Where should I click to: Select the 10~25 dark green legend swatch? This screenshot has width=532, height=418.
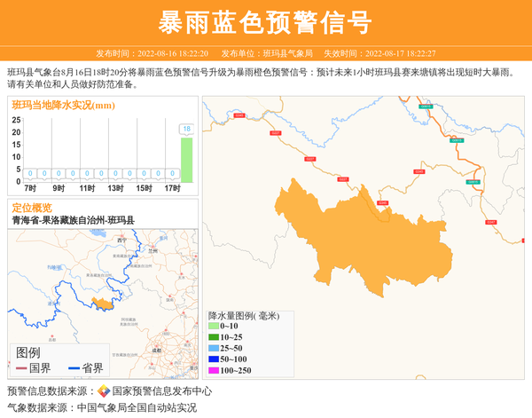click(x=213, y=337)
